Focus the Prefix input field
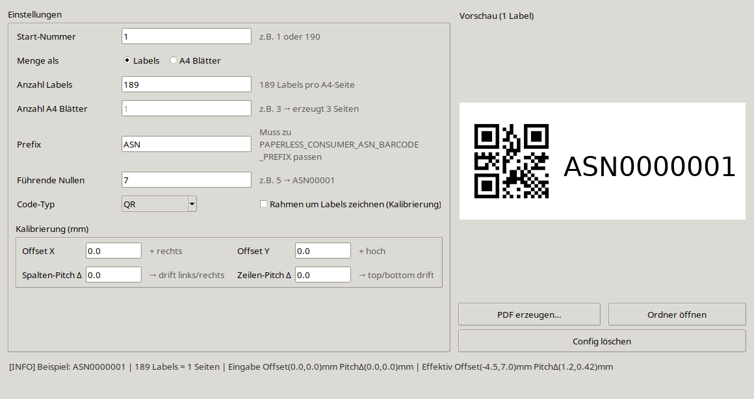This screenshot has height=399, width=754. pyautogui.click(x=187, y=144)
